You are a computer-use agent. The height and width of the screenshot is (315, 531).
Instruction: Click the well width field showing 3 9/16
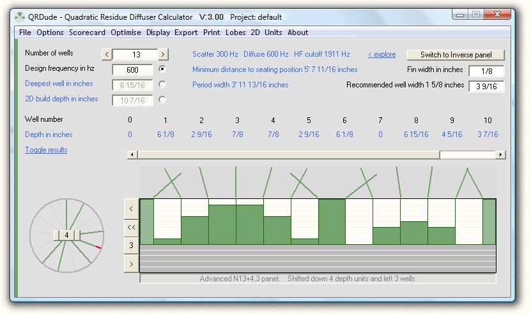point(486,87)
